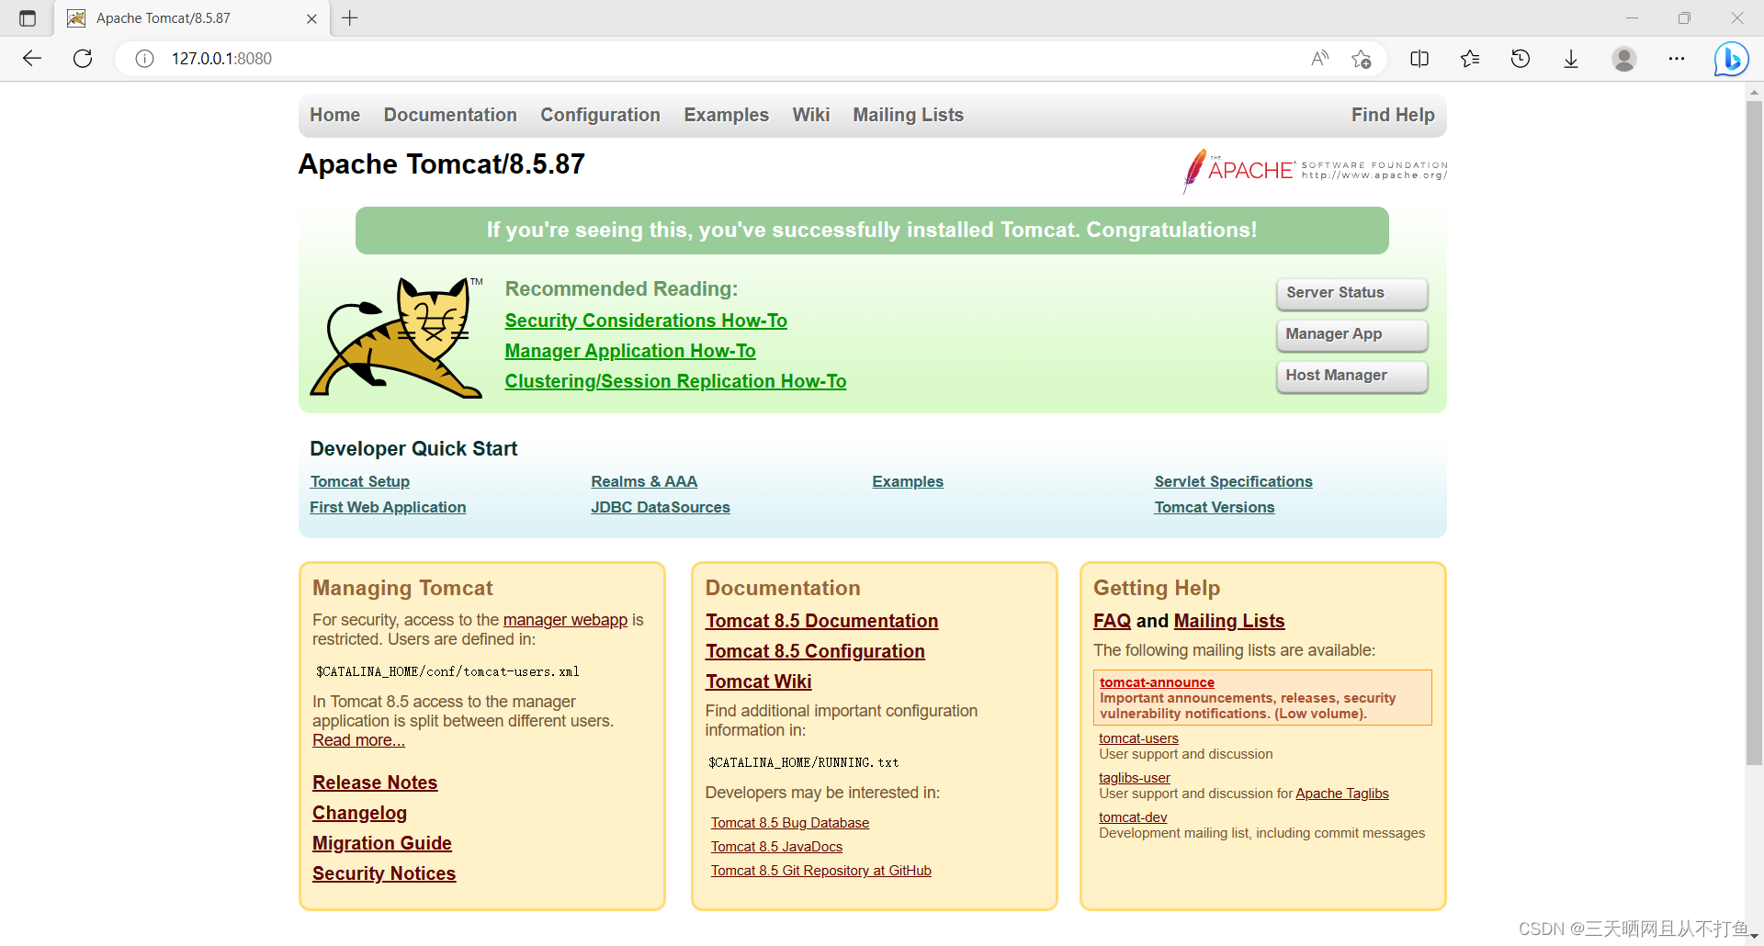Open Servlet Specifications link
This screenshot has height=946, width=1764.
point(1233,481)
